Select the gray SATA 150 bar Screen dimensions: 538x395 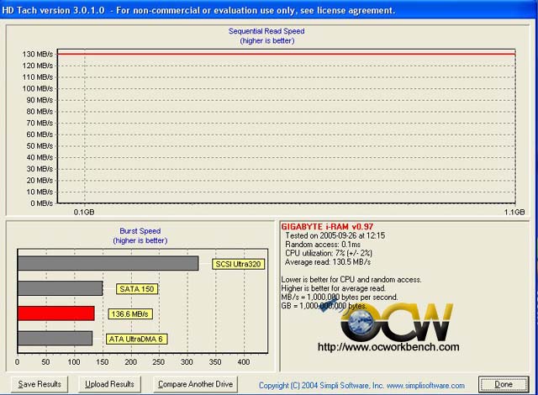pyautogui.click(x=60, y=288)
